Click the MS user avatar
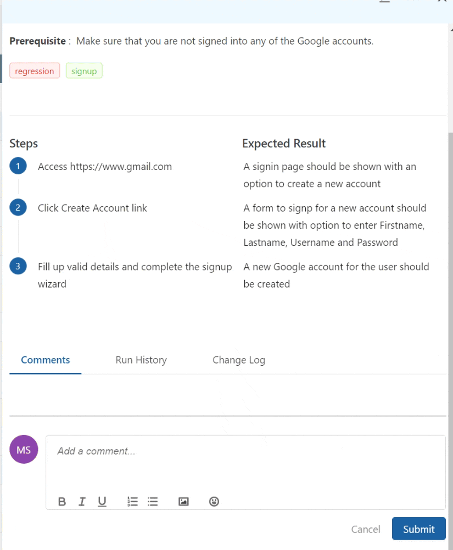 point(24,449)
